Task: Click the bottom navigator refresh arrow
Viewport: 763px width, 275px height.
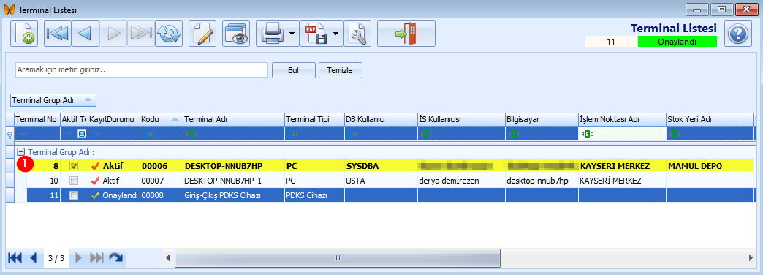Action: click(115, 258)
